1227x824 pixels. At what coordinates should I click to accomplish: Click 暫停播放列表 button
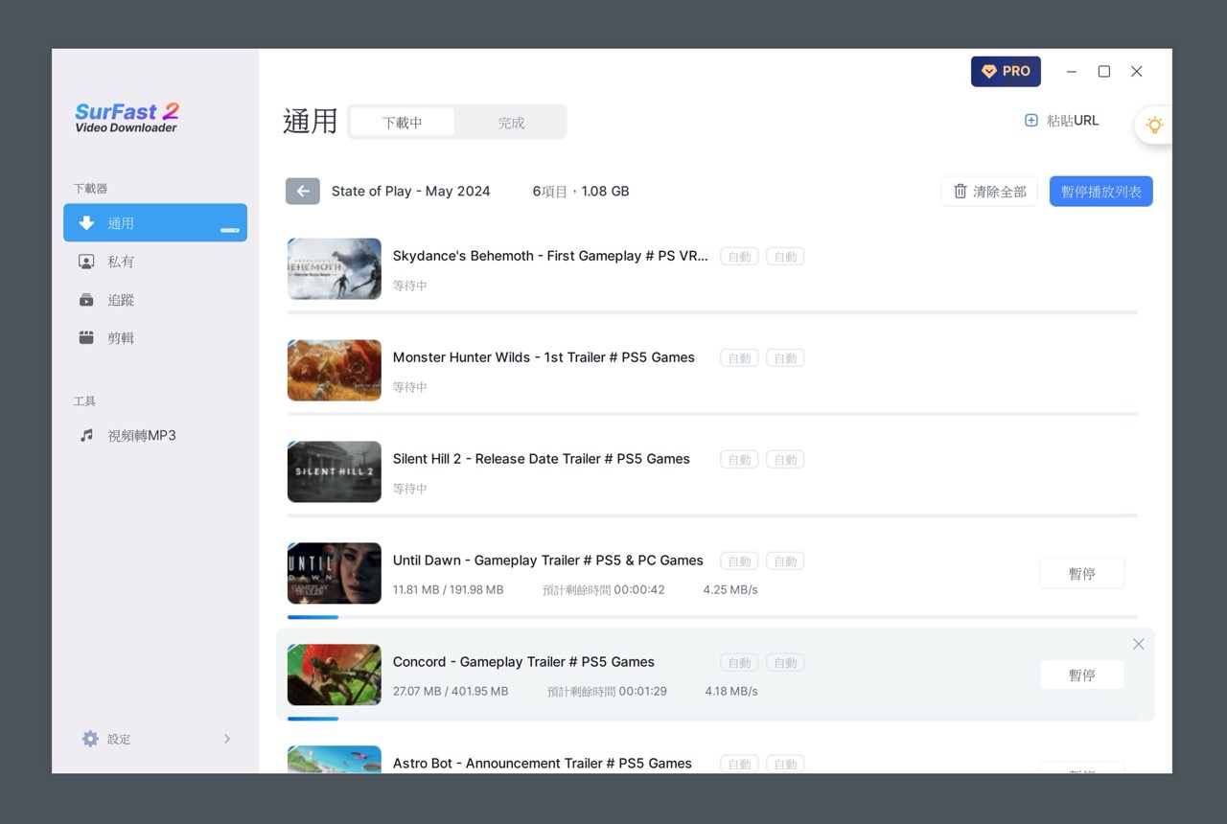click(1101, 192)
